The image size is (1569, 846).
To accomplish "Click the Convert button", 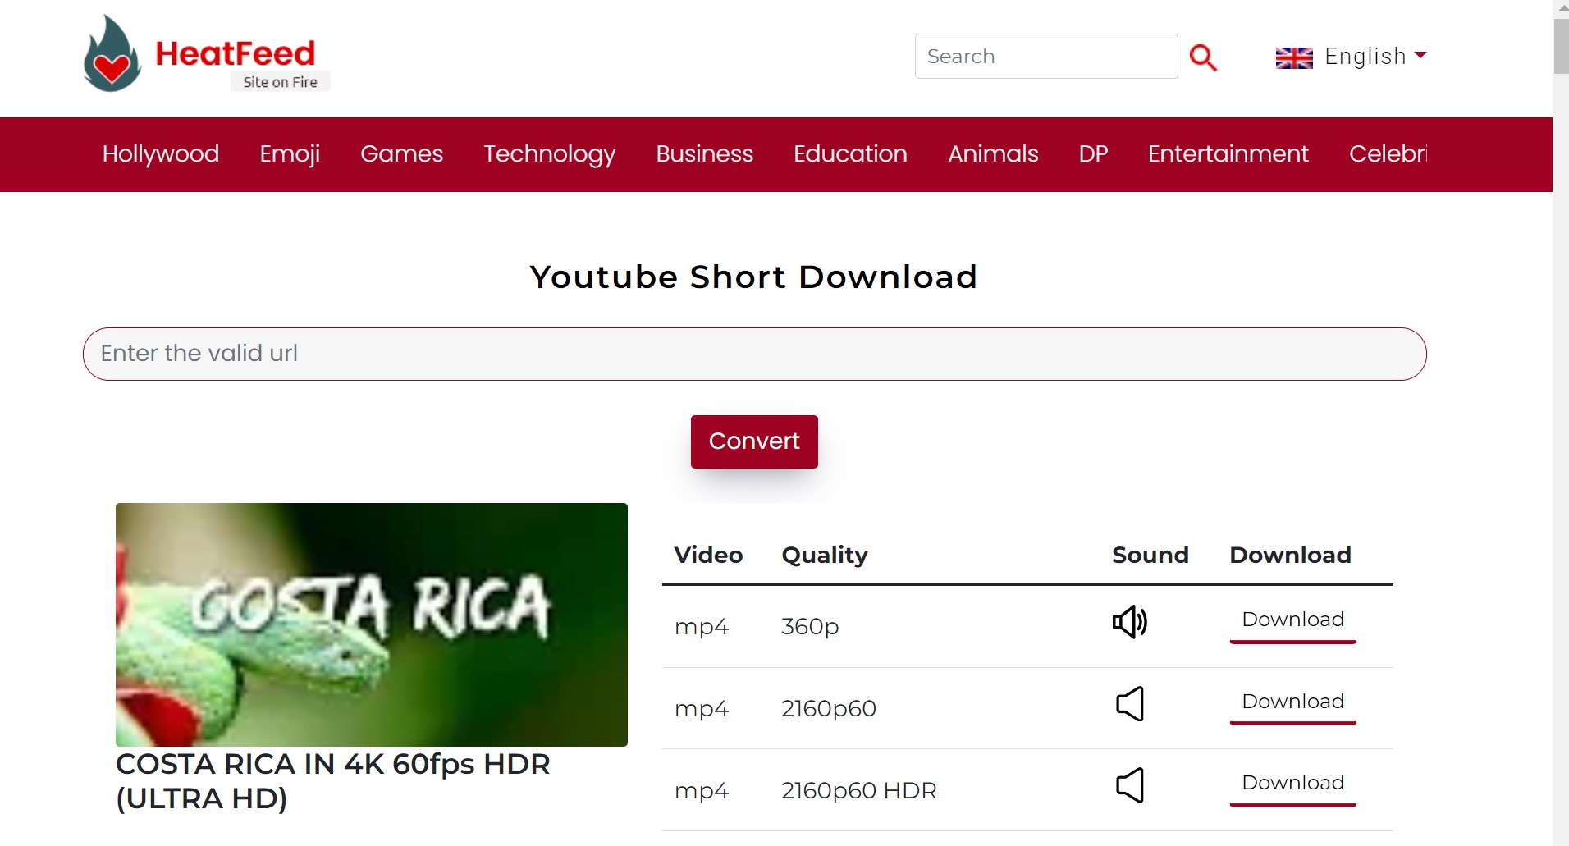I will click(754, 441).
